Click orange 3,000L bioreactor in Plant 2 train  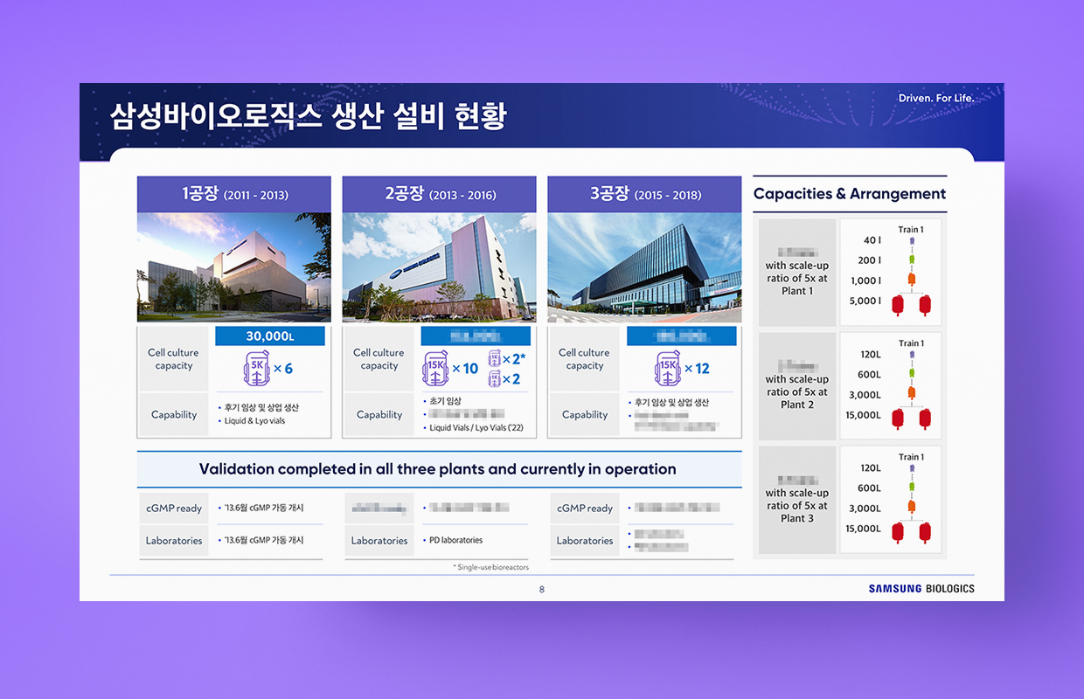pos(912,393)
